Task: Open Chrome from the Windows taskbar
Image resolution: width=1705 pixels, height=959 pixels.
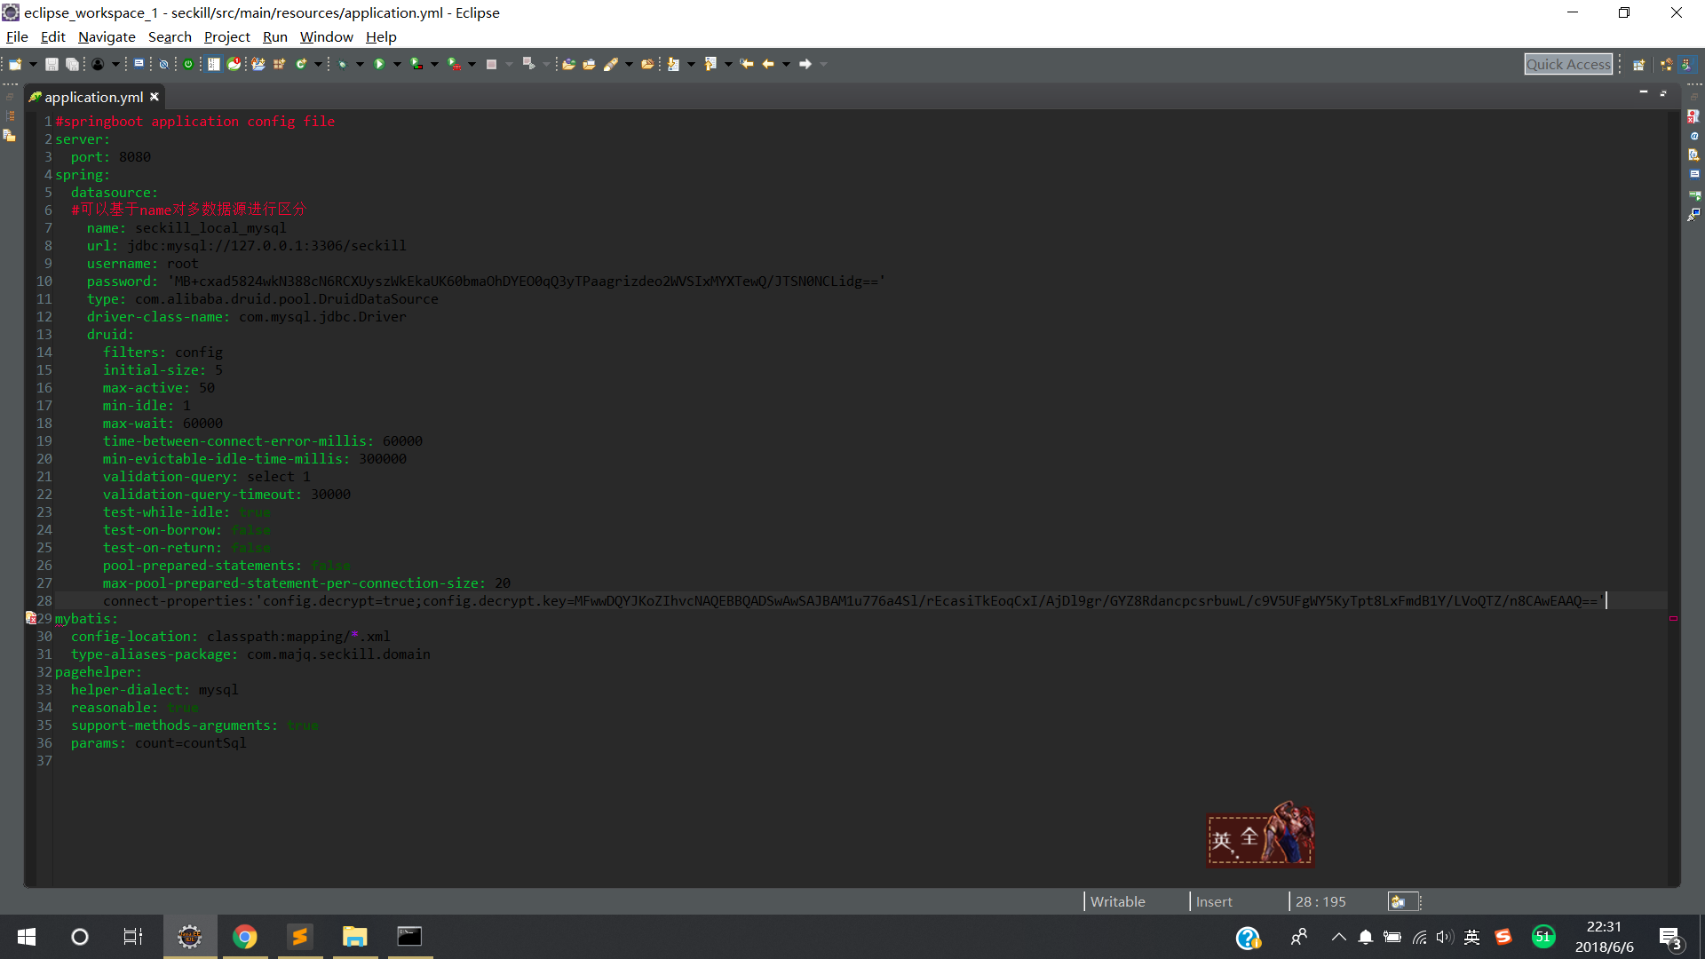Action: pyautogui.click(x=245, y=936)
